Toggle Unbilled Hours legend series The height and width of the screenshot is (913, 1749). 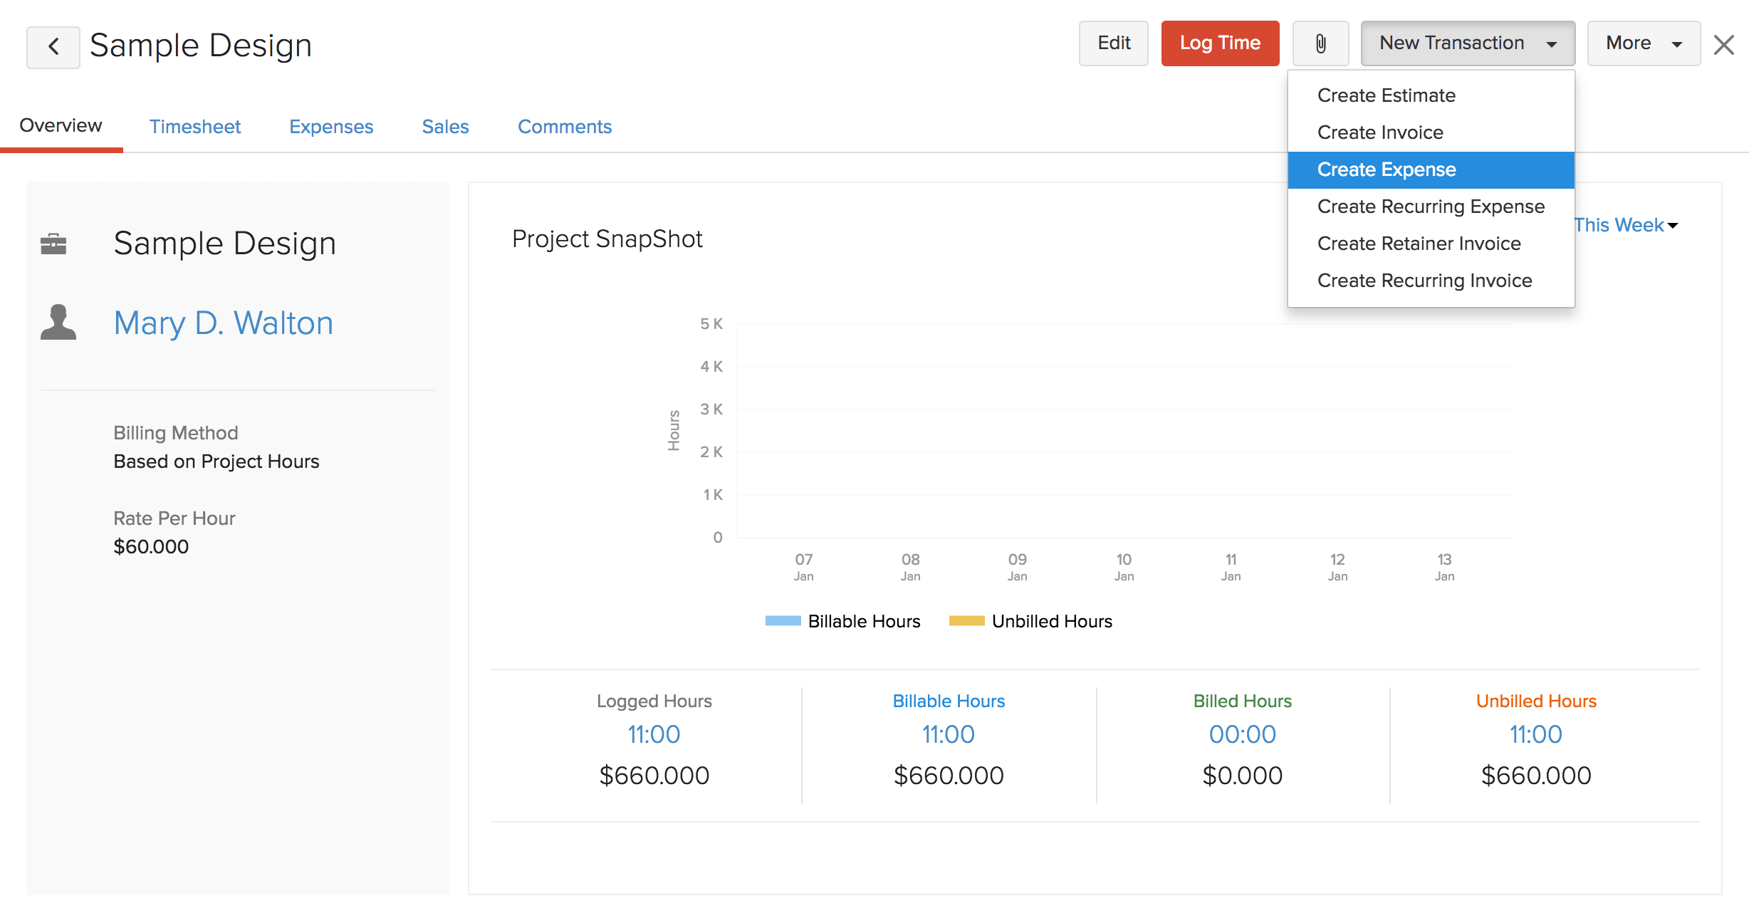[x=1030, y=621]
